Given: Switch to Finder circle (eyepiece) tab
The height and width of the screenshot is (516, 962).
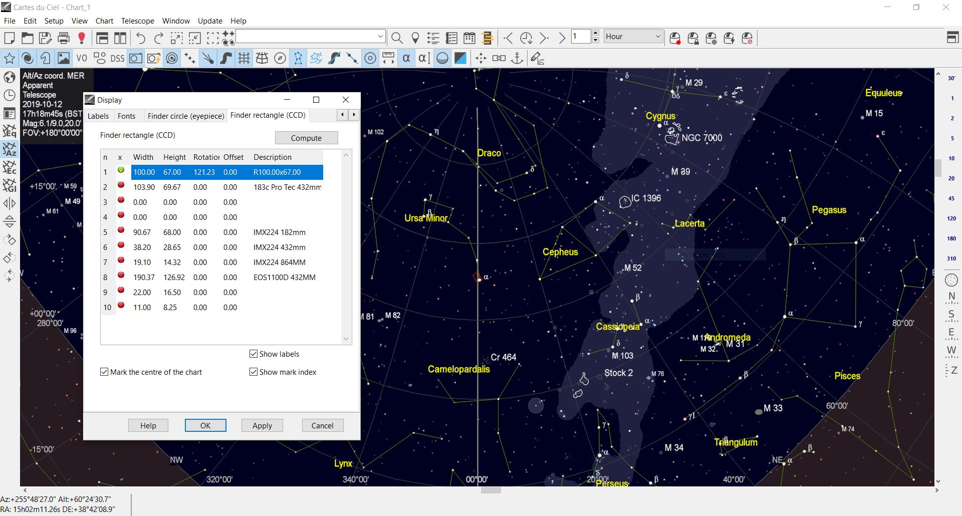Looking at the screenshot, I should 185,116.
